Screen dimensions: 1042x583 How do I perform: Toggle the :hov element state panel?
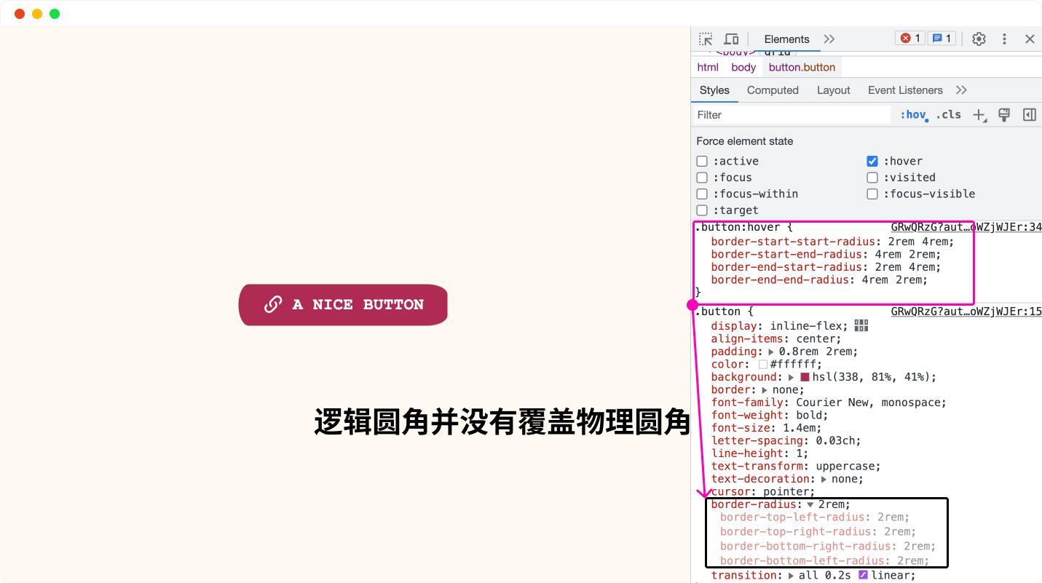(x=914, y=115)
